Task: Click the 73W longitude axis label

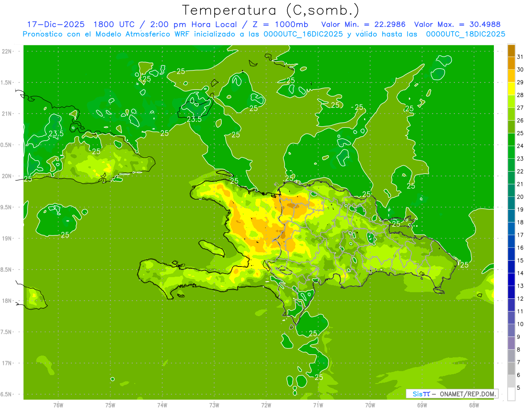Action: click(x=214, y=405)
